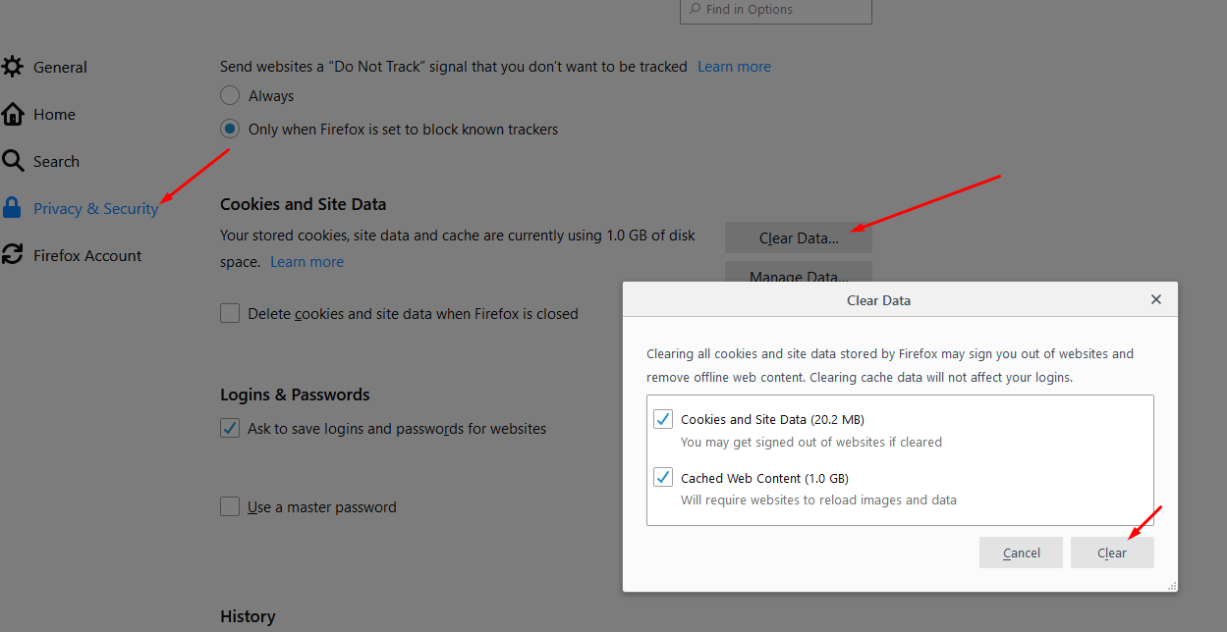Enable the Always Do Not Track option
The image size is (1227, 632).
click(229, 95)
